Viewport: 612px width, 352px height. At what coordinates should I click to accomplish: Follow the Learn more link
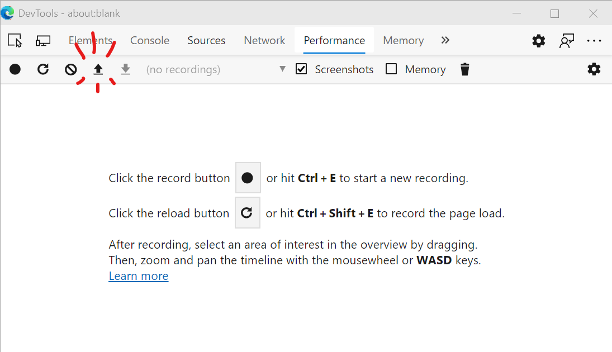coord(139,276)
